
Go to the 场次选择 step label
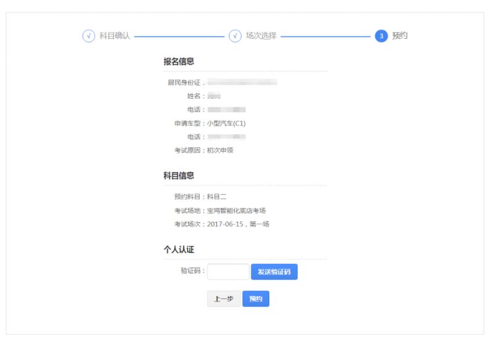[261, 36]
